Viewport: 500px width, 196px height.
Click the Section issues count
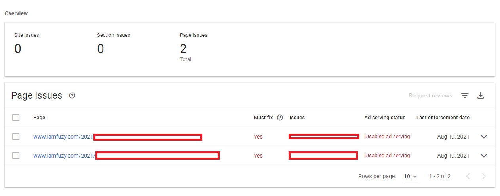(x=101, y=49)
